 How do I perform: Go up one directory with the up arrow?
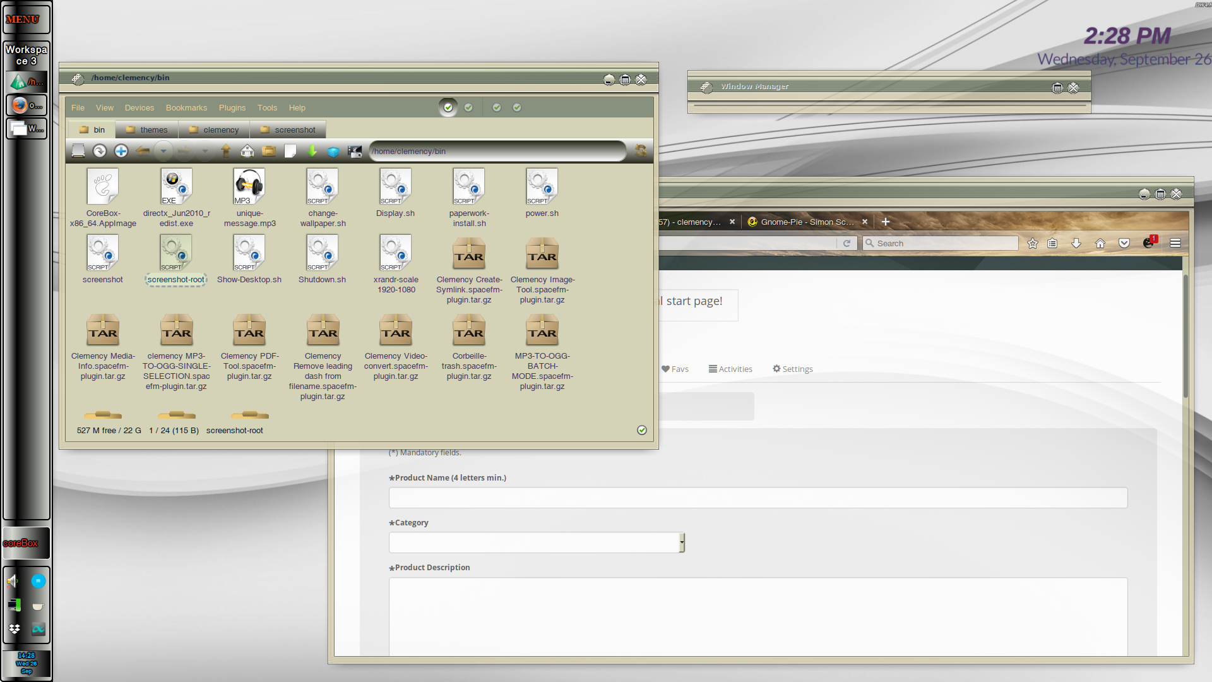(226, 151)
